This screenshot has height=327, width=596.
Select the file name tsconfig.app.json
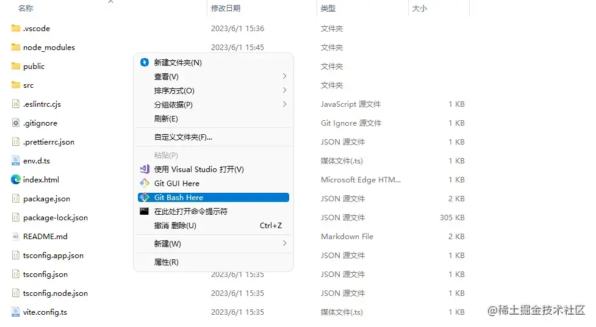coord(53,256)
